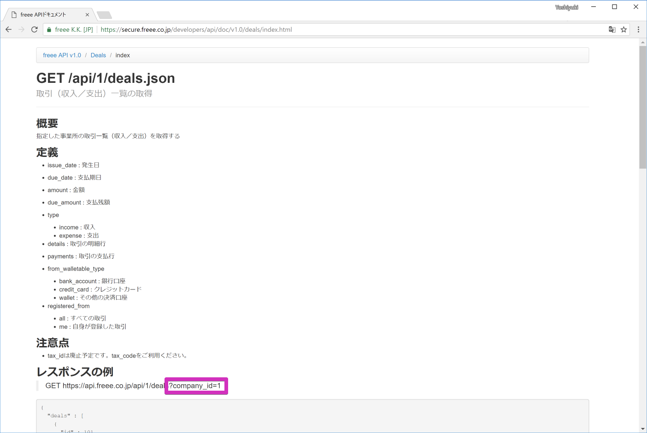
Task: Click the Yoshiyuki profile name
Action: coord(566,6)
